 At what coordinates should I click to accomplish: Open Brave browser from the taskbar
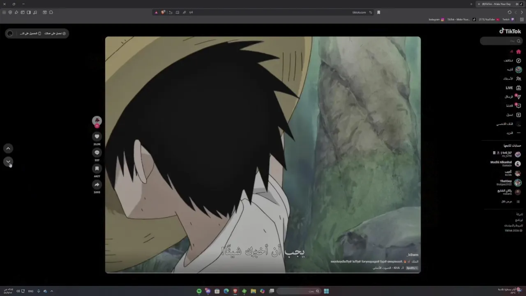click(x=235, y=291)
